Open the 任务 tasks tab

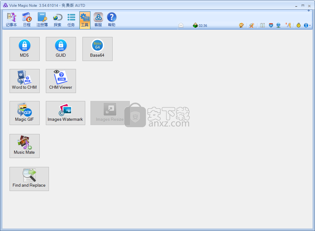[71, 20]
